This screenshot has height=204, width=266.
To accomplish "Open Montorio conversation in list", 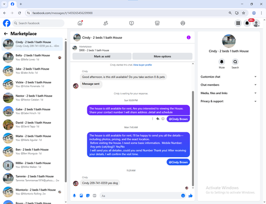I will click(32, 192).
